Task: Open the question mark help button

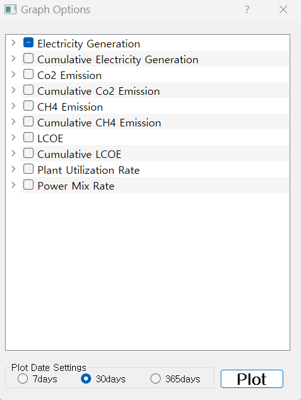Action: (x=247, y=9)
